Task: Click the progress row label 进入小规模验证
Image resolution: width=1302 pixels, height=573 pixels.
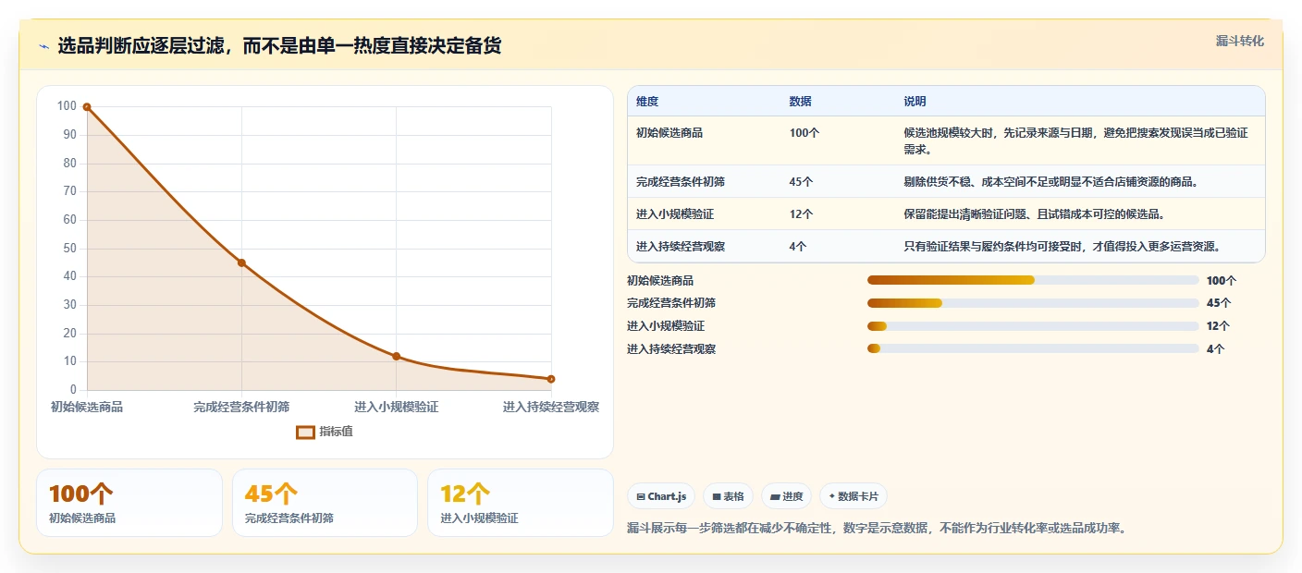Action: (x=666, y=325)
